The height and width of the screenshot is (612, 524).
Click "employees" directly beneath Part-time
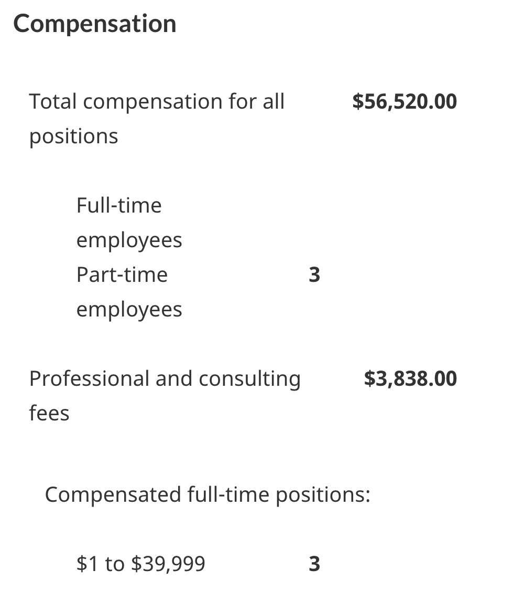pos(129,310)
